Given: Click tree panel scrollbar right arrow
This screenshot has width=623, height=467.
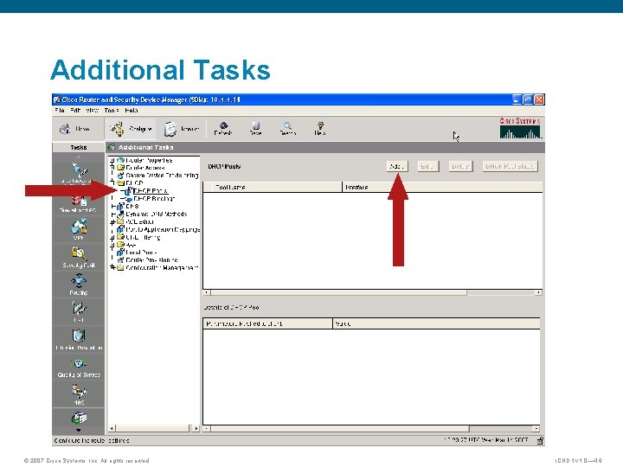Looking at the screenshot, I should click(196, 428).
